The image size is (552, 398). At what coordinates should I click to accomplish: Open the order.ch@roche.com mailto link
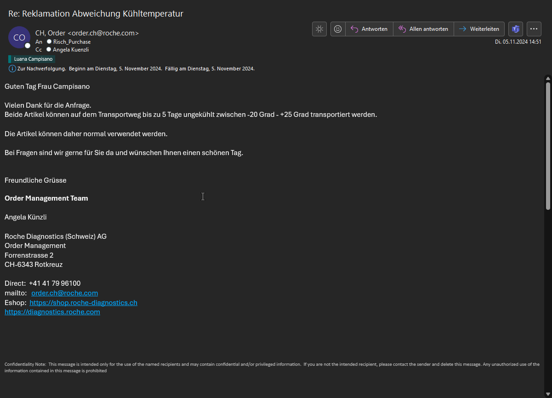pos(64,293)
